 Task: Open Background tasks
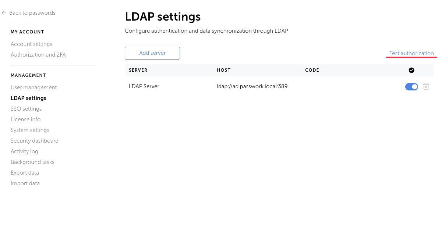pos(32,162)
